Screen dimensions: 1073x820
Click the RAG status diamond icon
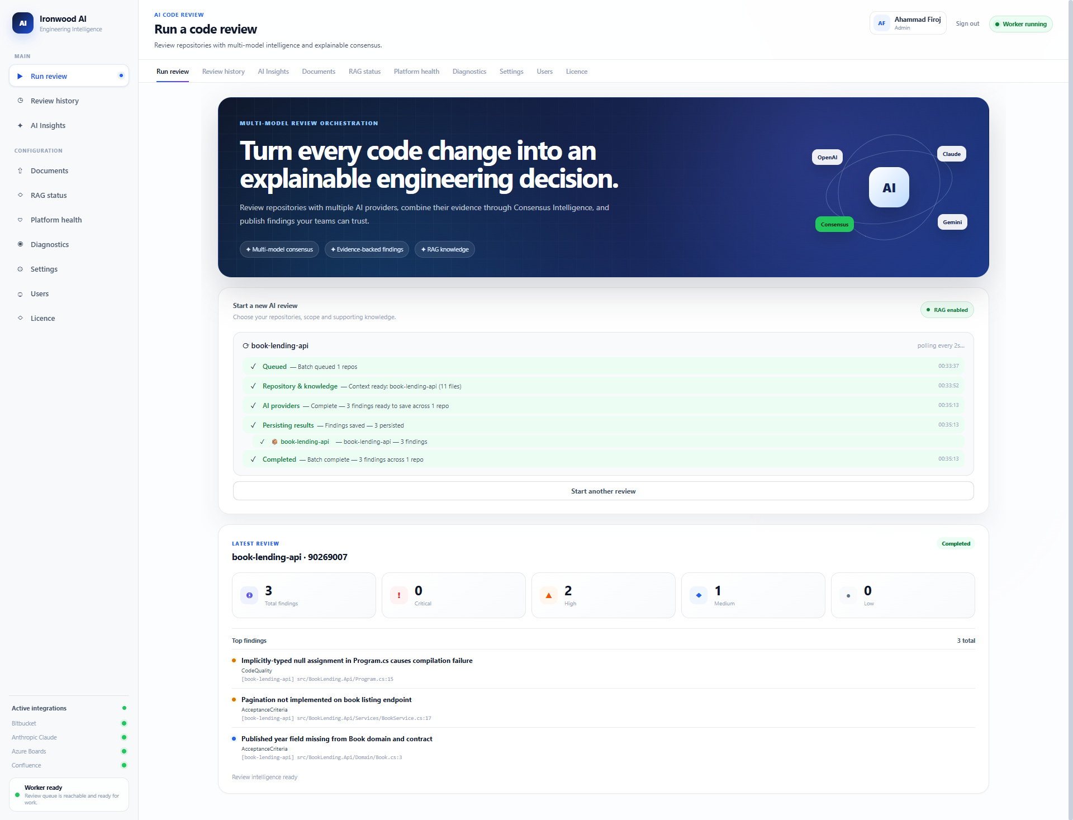20,195
